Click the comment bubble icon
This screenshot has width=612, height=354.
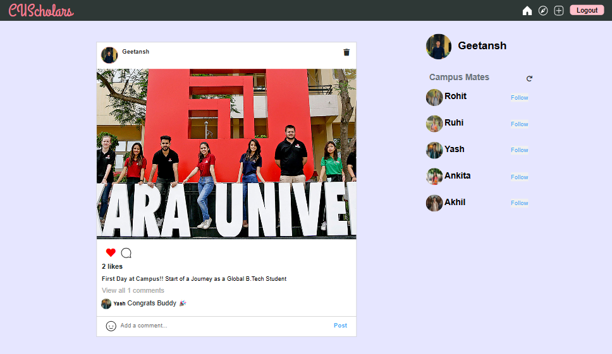click(126, 253)
